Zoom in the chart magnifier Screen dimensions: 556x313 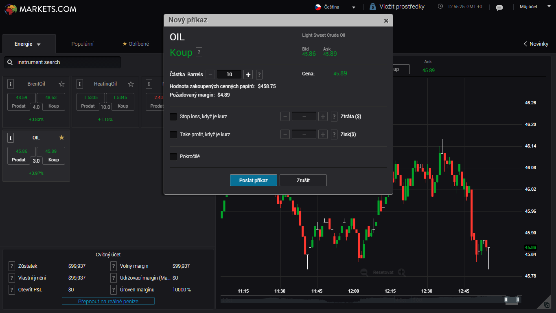pos(402,272)
